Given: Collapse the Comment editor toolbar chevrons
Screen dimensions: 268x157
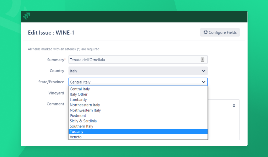Looking at the screenshot, I should pyautogui.click(x=234, y=105).
